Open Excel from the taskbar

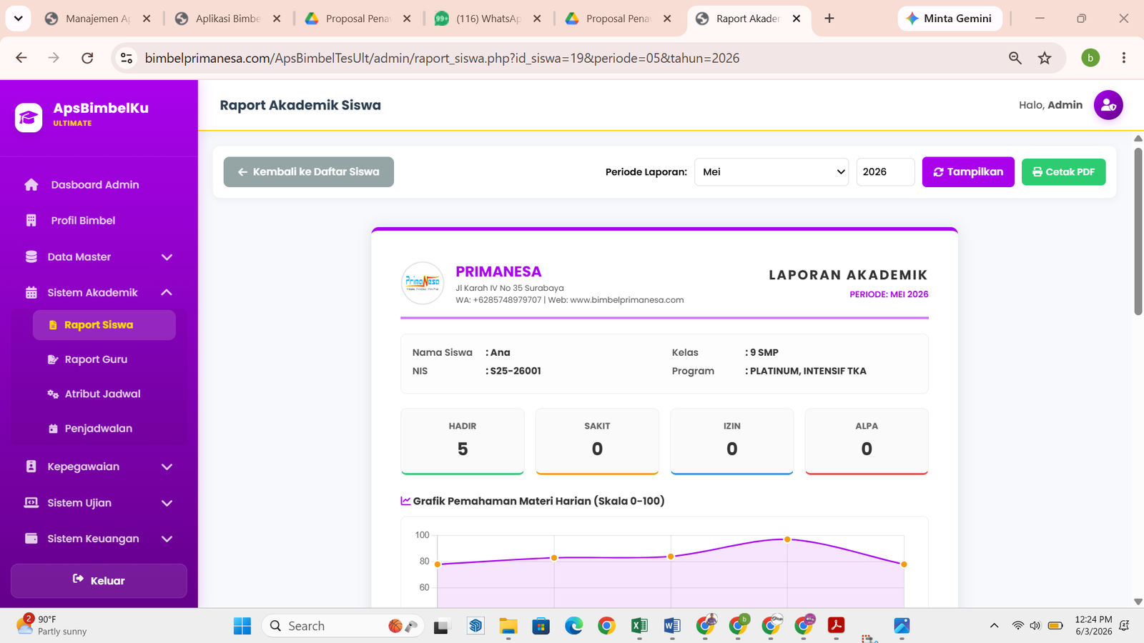639,626
